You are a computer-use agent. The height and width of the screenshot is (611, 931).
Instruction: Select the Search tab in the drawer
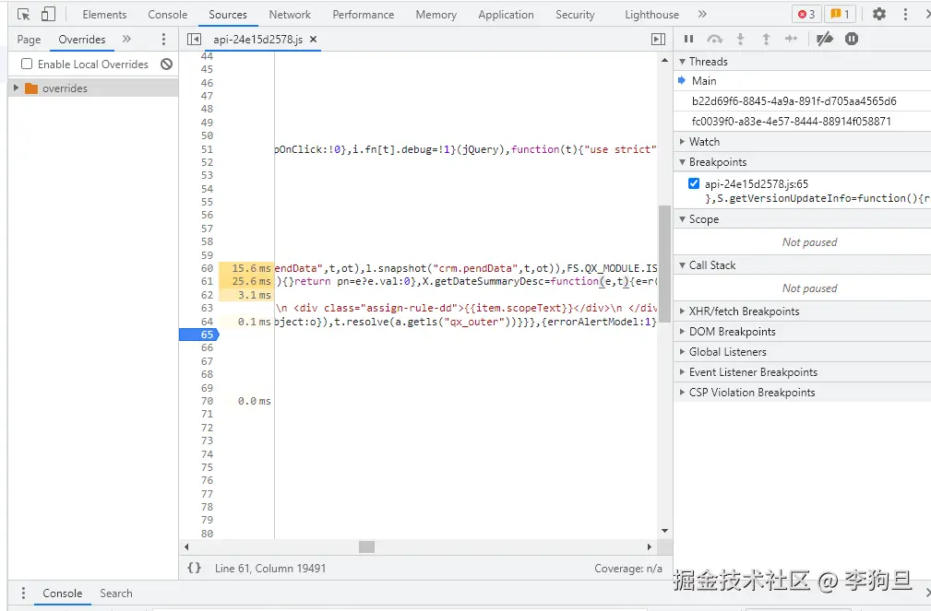click(x=115, y=593)
